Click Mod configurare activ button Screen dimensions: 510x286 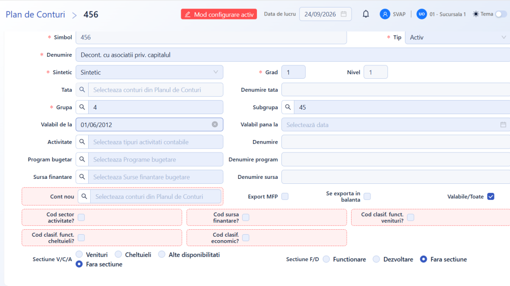[219, 14]
